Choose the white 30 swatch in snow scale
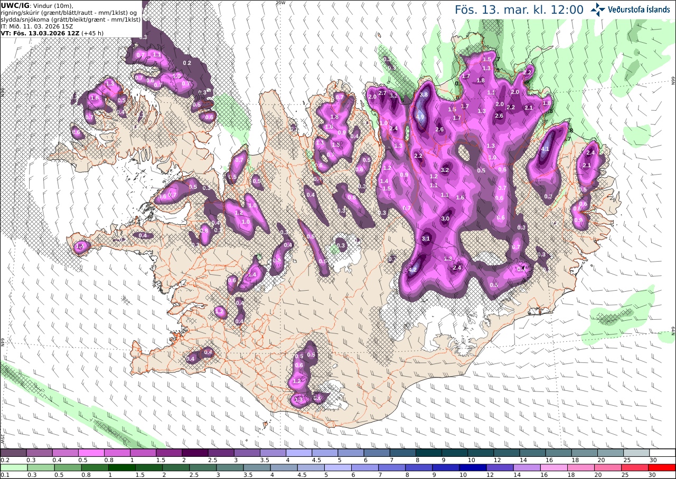 662,453
